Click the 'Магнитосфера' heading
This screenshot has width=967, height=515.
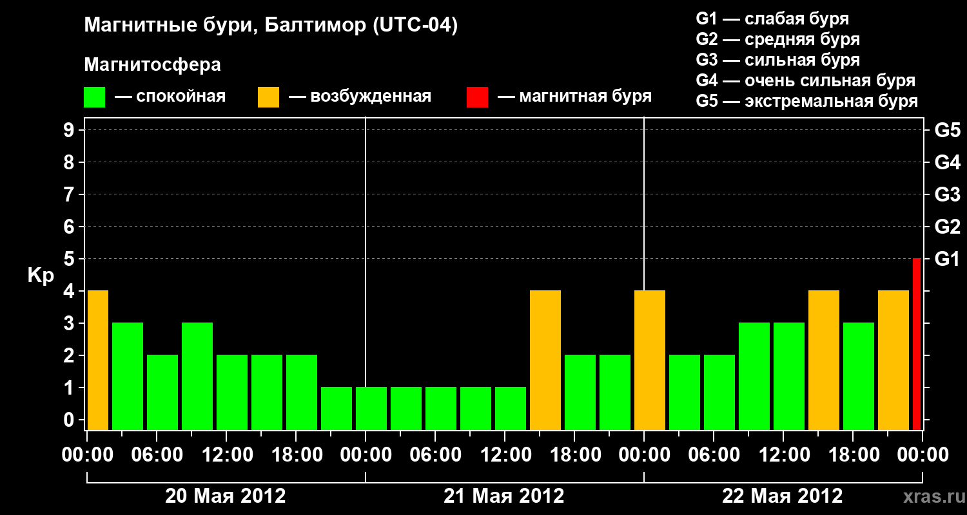(153, 65)
